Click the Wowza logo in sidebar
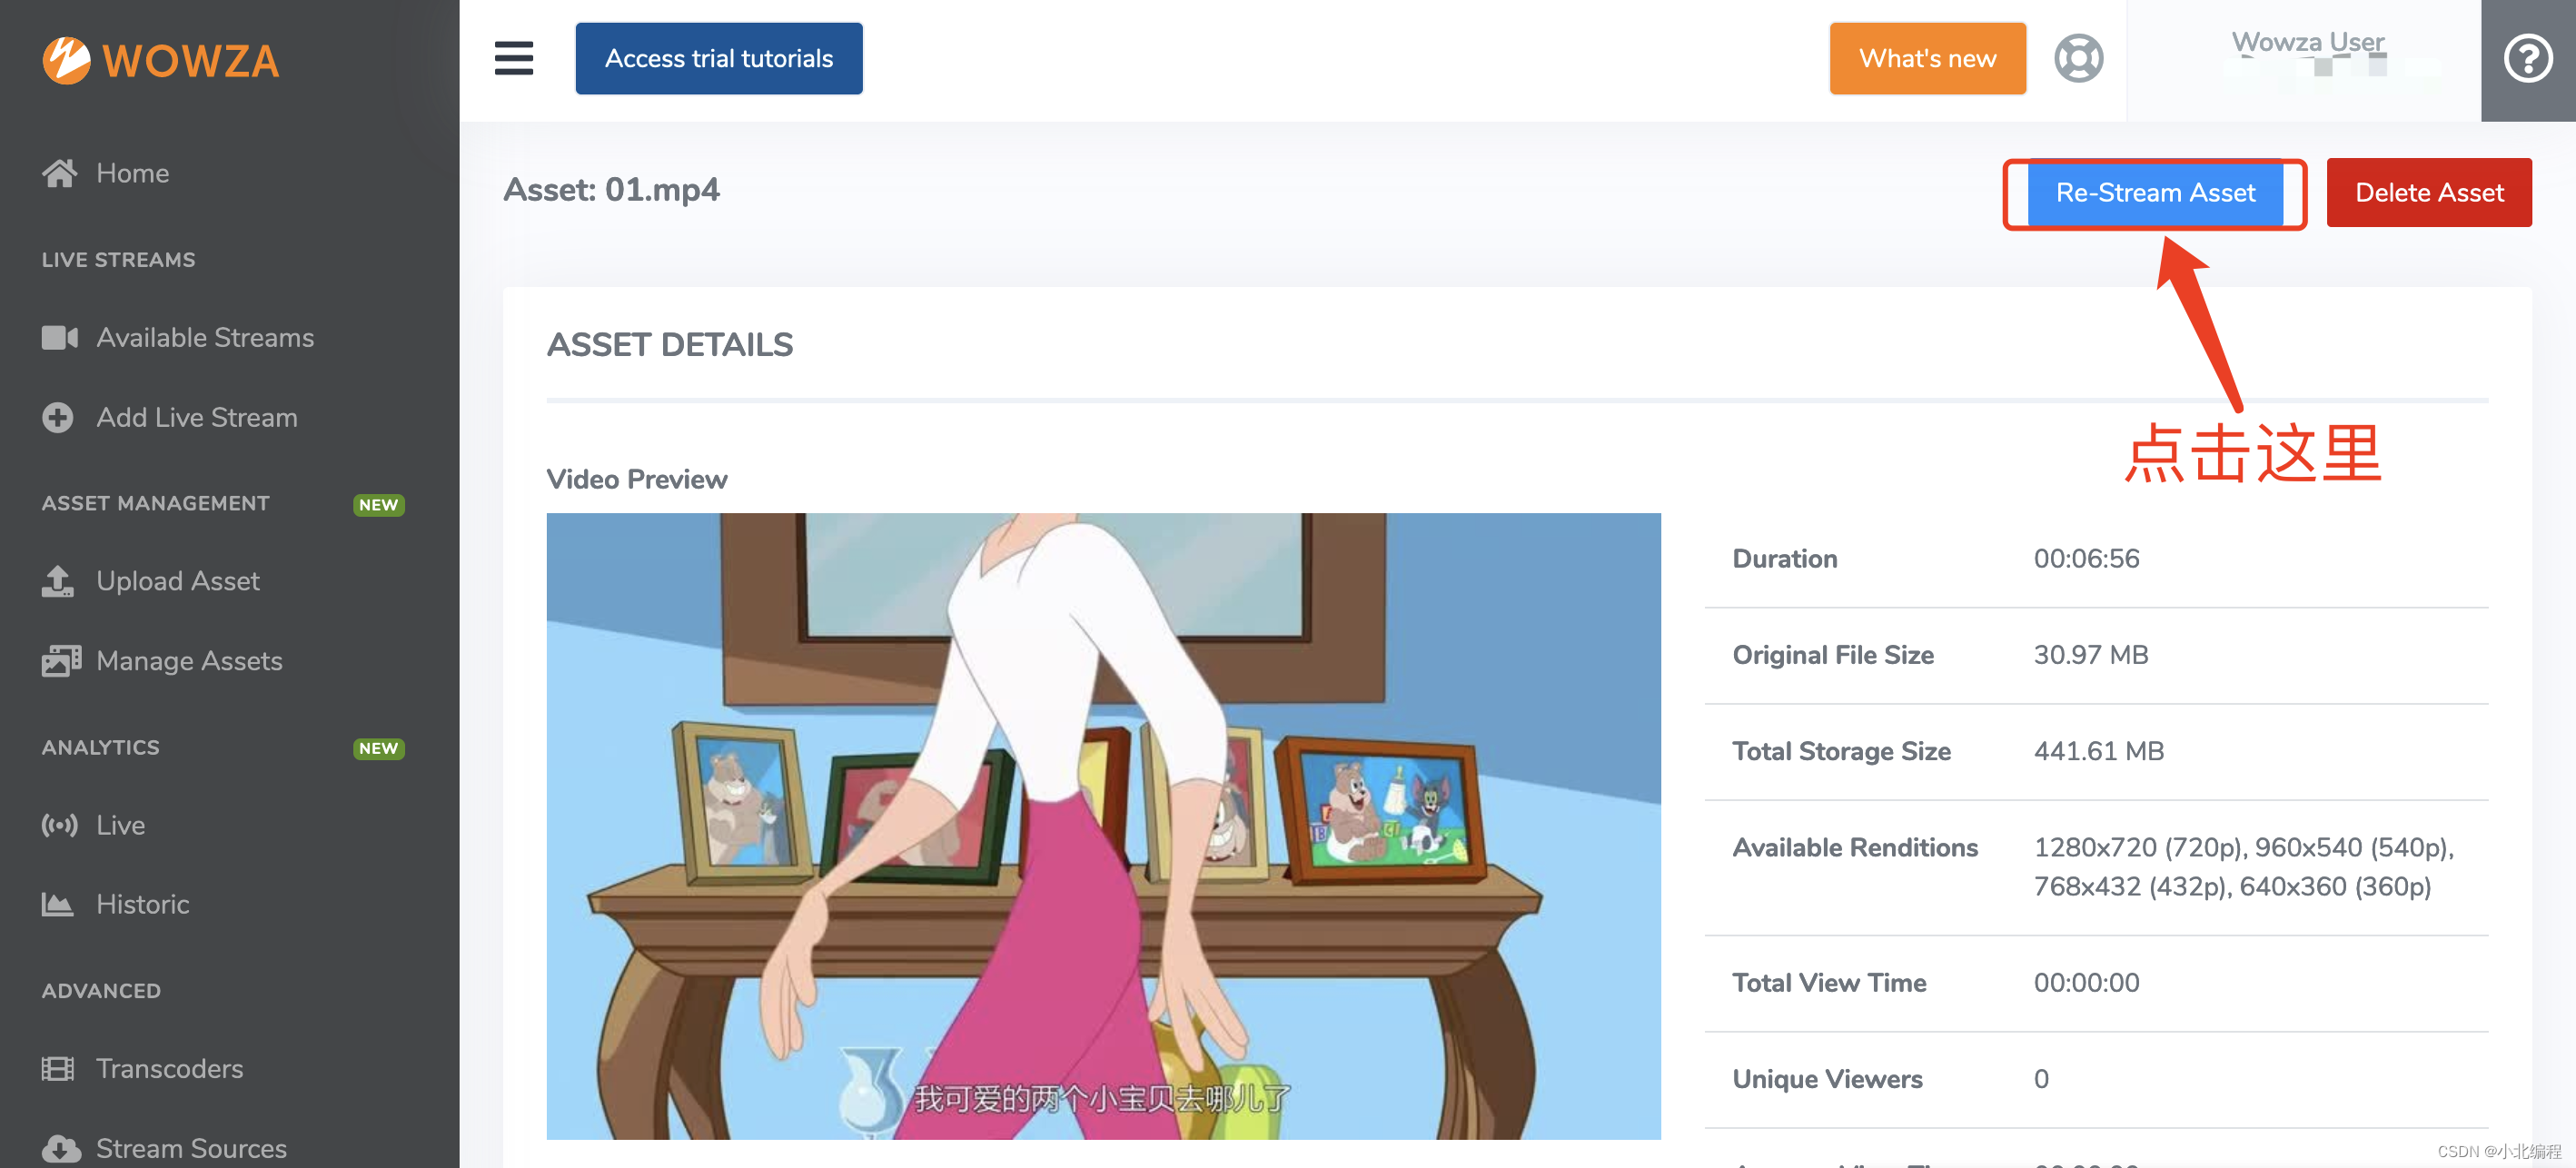The image size is (2576, 1168). click(161, 60)
